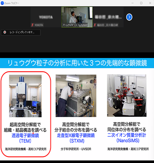Image resolution: width=154 pixels, height=163 pixels.
Task: Click the Zoom ウェビナー window title text
Action: 12,3
